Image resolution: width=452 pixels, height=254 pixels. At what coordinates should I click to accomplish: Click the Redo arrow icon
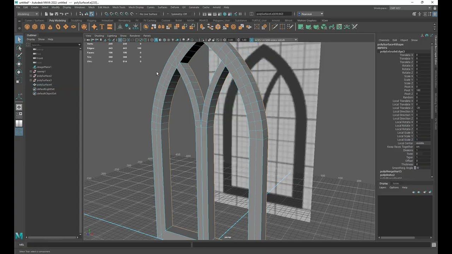[x=67, y=14]
